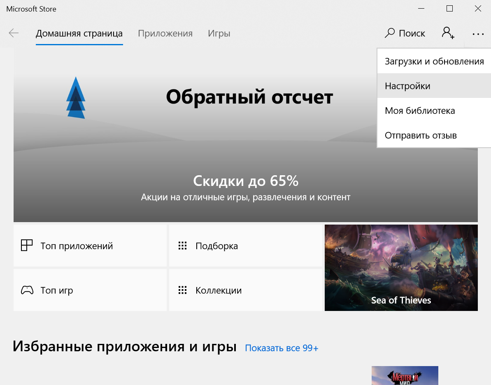This screenshot has width=491, height=385.
Task: Click the Коллекции dots grid icon
Action: click(x=182, y=290)
